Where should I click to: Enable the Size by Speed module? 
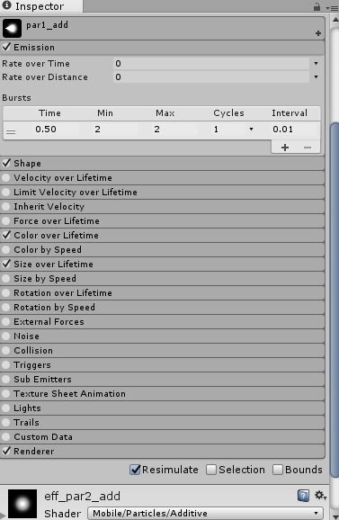(x=5, y=279)
